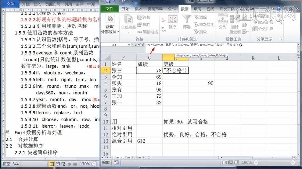This screenshot has width=302, height=169.
Task: Select Full Screen Reading view in Word
Action: pos(58,164)
